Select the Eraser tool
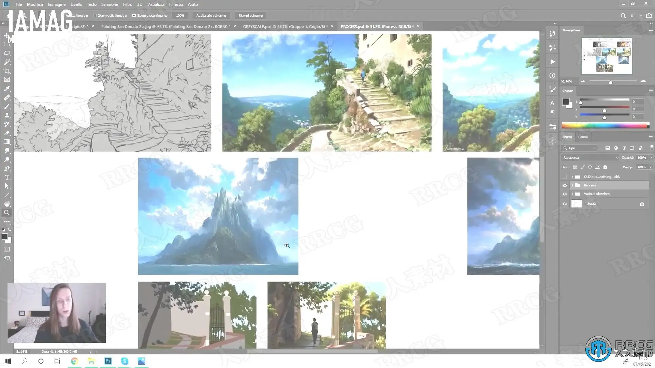 [7, 133]
